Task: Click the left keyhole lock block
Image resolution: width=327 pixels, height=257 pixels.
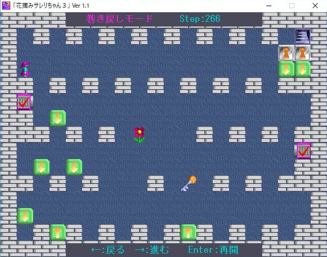Action: pyautogui.click(x=286, y=53)
